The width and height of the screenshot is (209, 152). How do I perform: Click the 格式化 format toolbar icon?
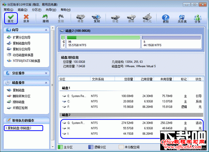(147, 18)
